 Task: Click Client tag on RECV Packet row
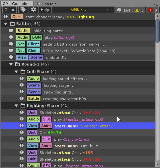tap(34, 51)
